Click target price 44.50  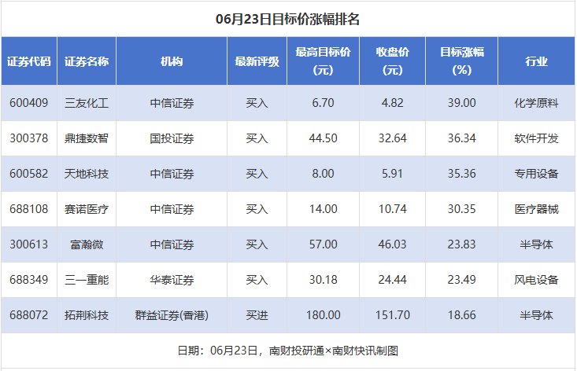click(323, 138)
